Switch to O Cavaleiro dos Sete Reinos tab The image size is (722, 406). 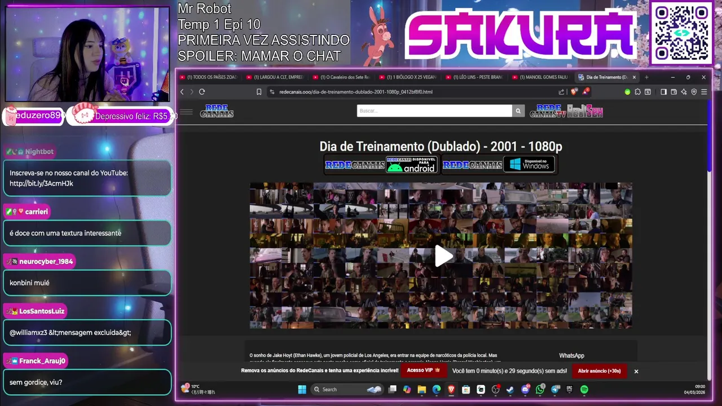click(342, 77)
